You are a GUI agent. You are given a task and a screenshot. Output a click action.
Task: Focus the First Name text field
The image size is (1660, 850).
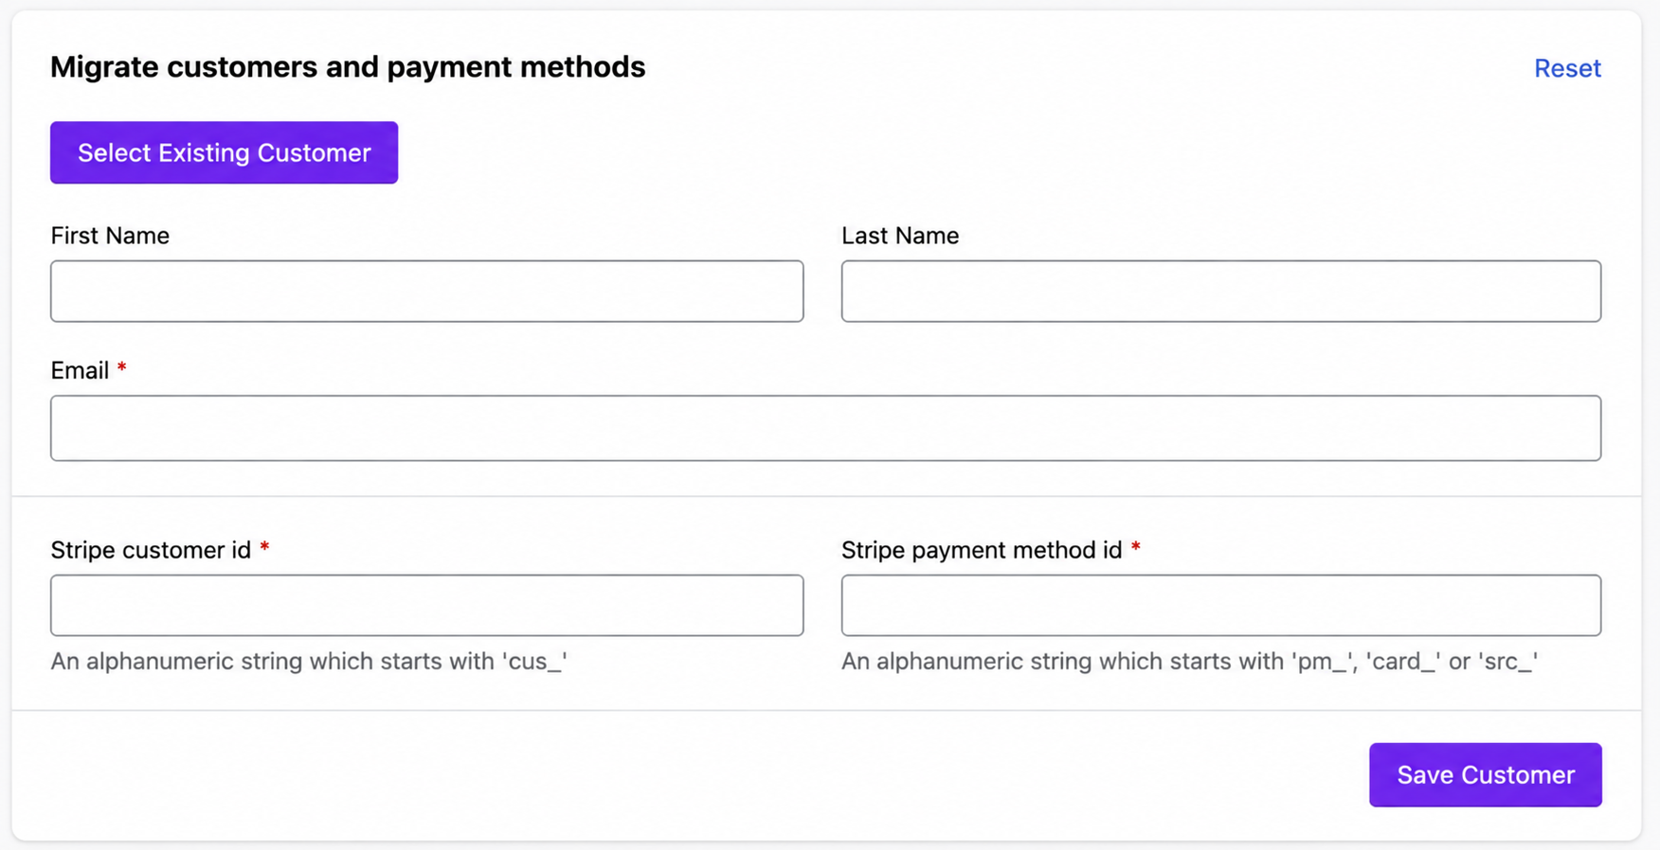(427, 292)
